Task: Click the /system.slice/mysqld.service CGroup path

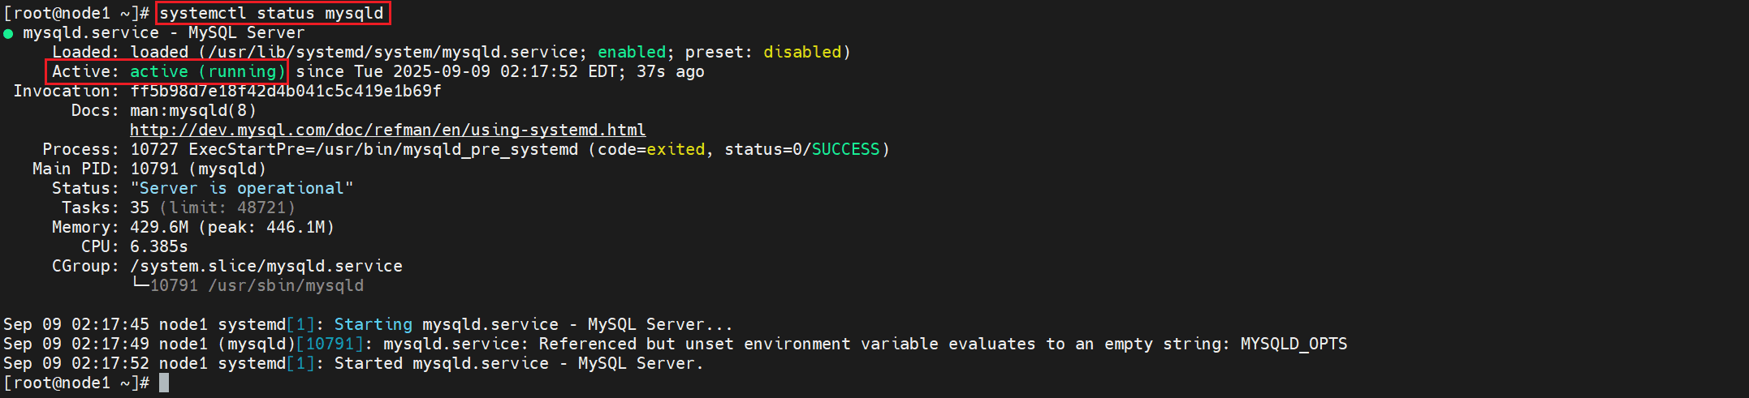Action: coord(266,266)
